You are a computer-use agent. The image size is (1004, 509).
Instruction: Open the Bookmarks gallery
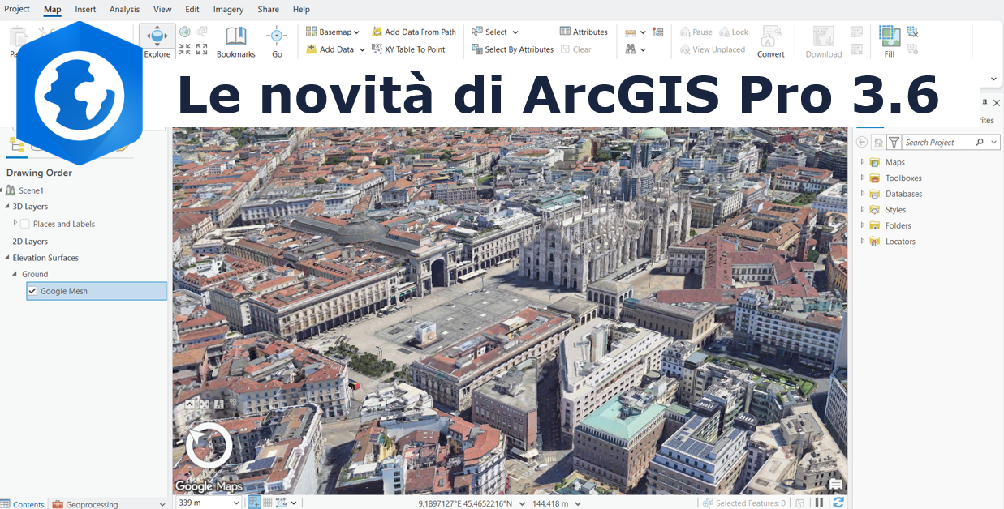(235, 41)
